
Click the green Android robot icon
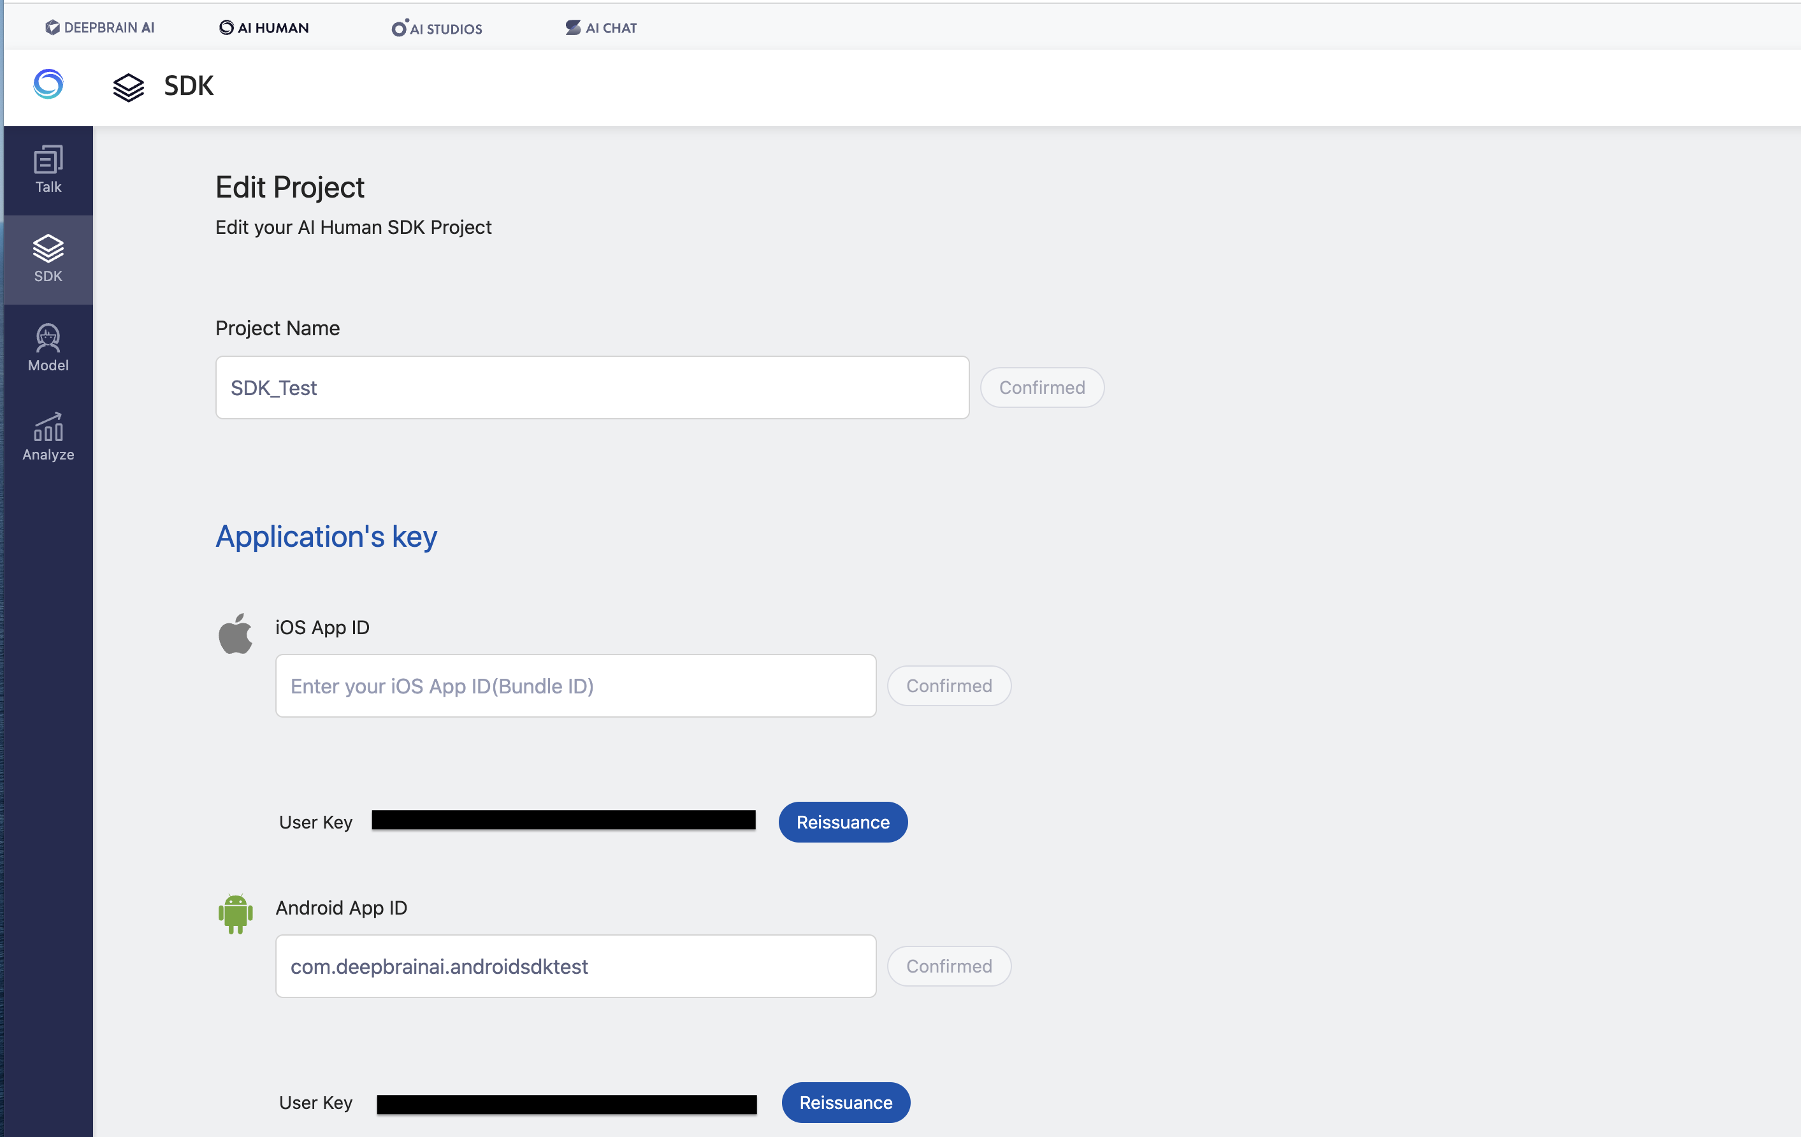[236, 914]
